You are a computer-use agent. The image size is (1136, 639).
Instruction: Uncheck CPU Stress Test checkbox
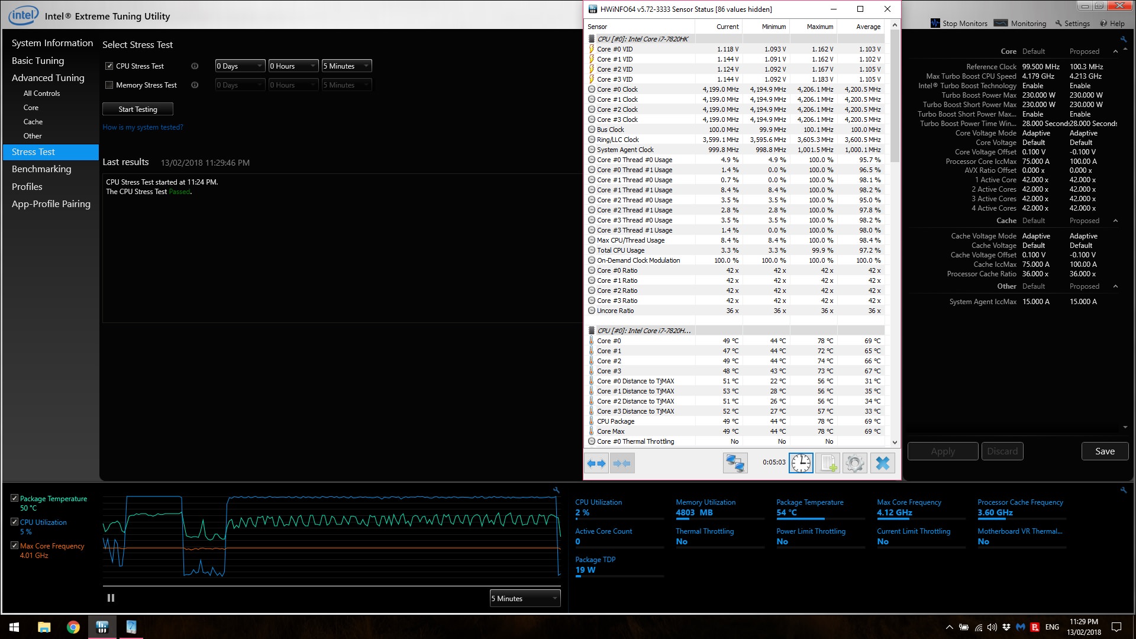(x=109, y=66)
